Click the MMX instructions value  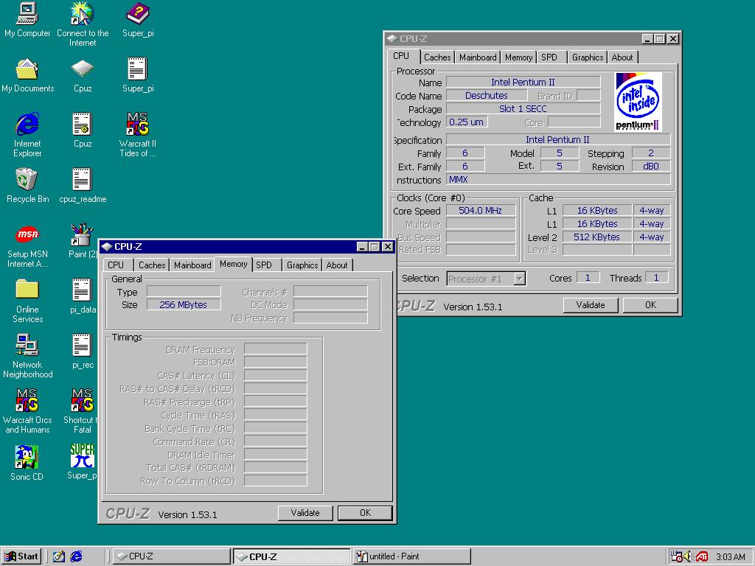(558, 180)
